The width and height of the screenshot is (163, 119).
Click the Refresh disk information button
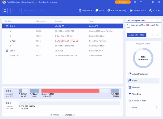[5, 10]
